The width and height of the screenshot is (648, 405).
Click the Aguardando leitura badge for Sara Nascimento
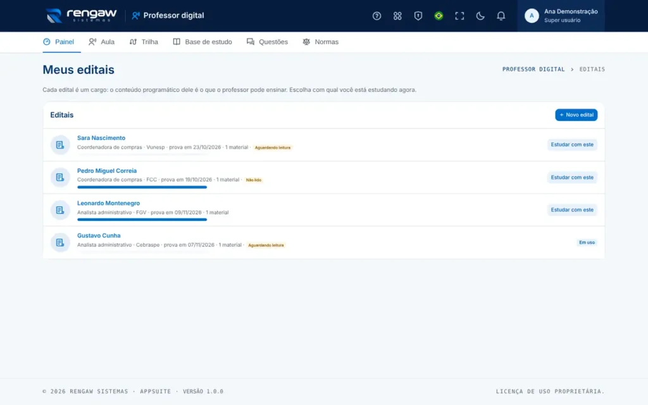(x=272, y=147)
